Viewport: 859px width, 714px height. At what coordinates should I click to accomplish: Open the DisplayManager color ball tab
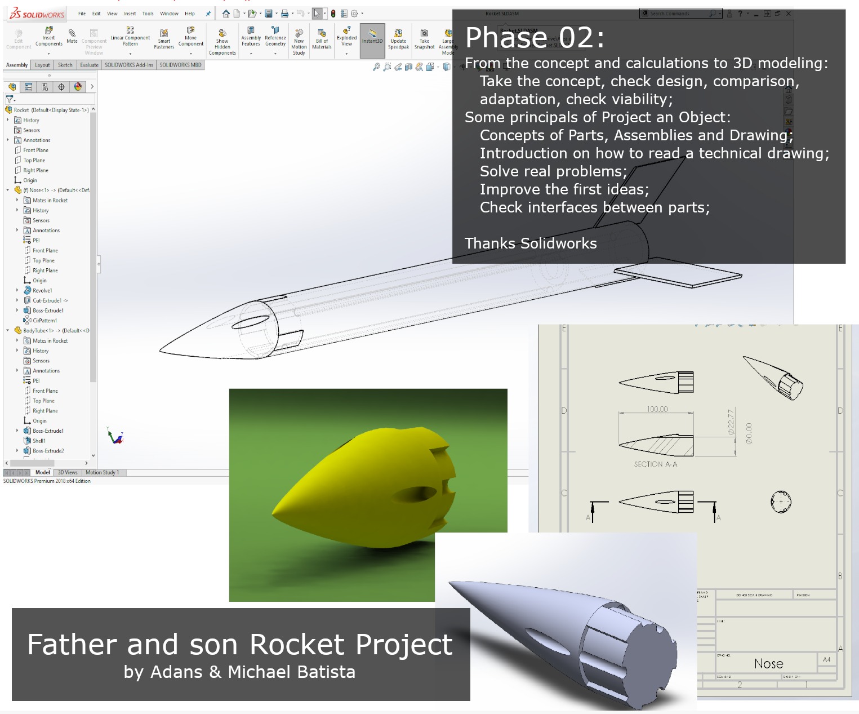(x=78, y=87)
